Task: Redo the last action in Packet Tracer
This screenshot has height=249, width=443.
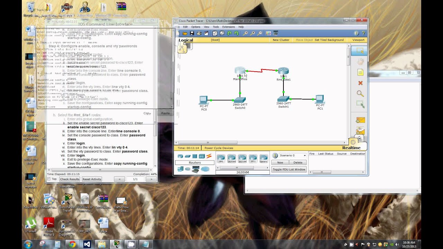Action: (236, 33)
